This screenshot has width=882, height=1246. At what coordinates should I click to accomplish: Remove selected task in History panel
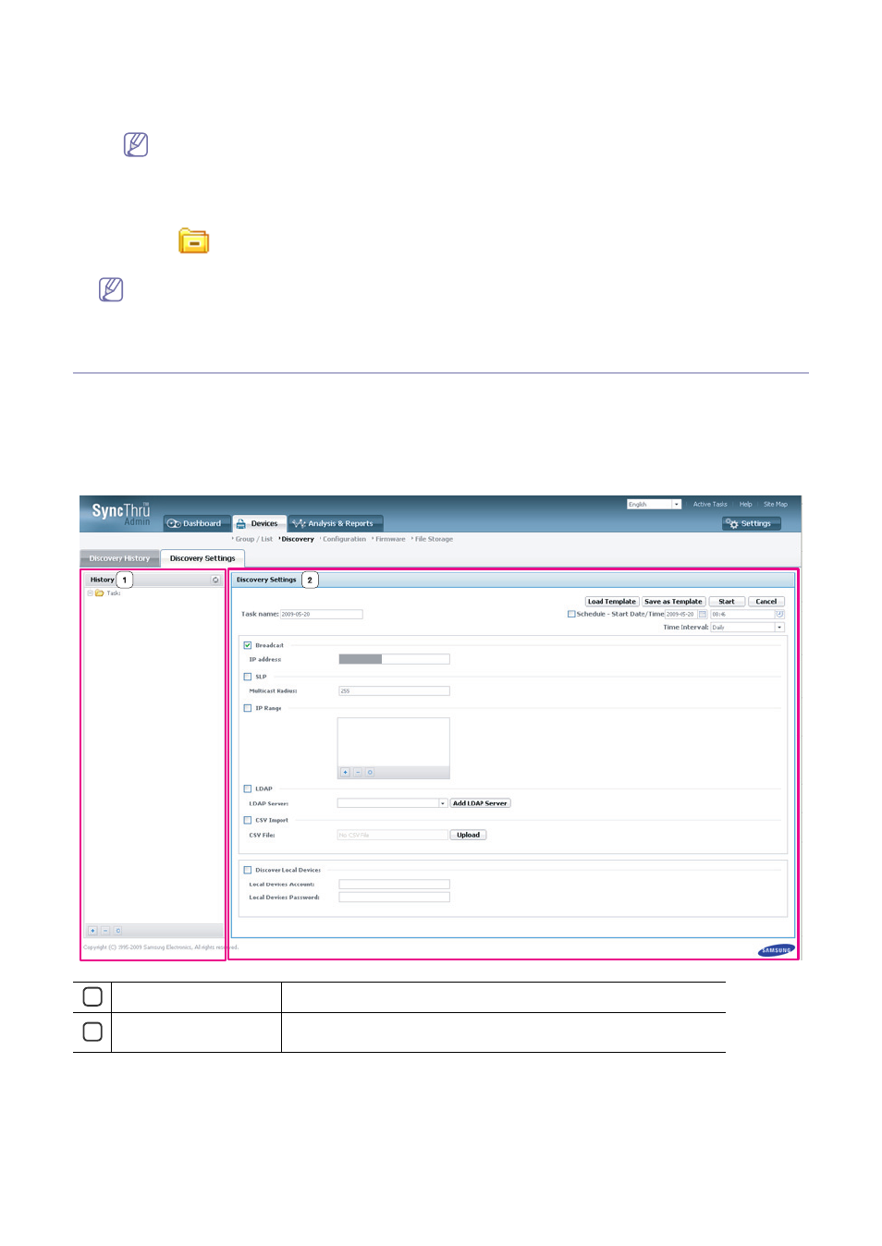click(x=105, y=931)
